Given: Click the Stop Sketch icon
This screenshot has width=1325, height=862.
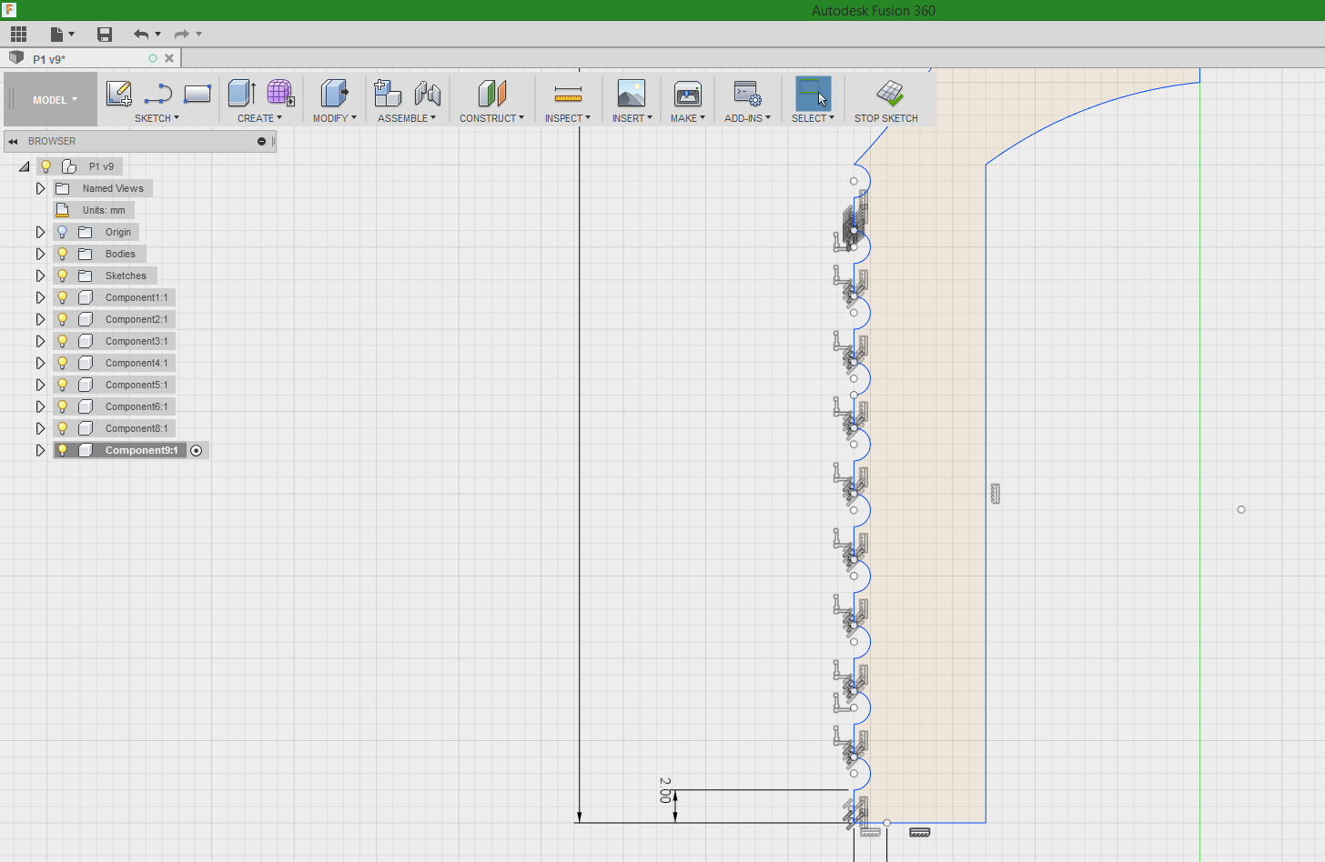Looking at the screenshot, I should (889, 94).
